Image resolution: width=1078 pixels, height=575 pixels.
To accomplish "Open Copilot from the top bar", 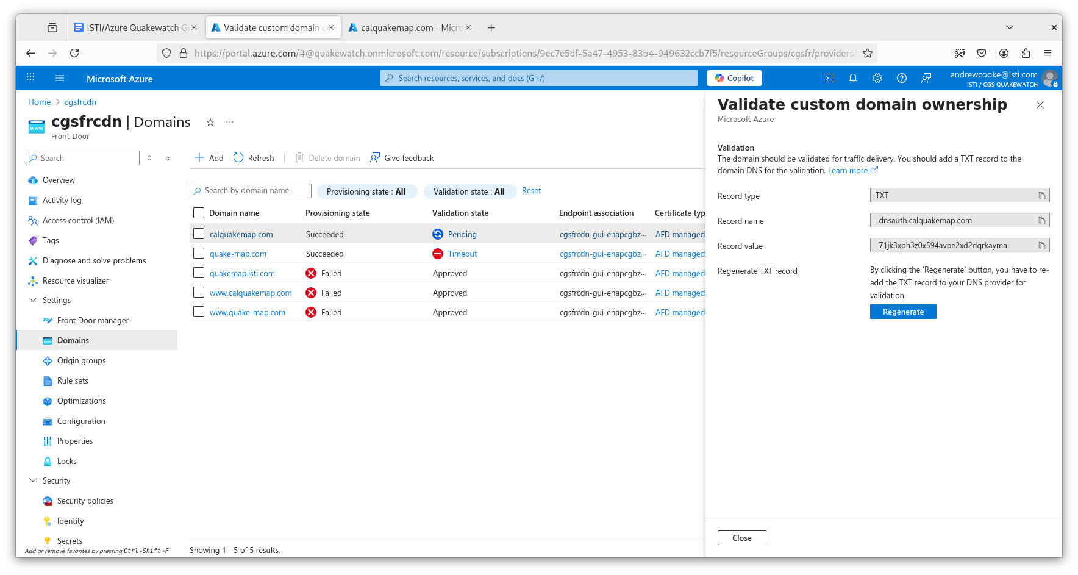I will pyautogui.click(x=735, y=78).
